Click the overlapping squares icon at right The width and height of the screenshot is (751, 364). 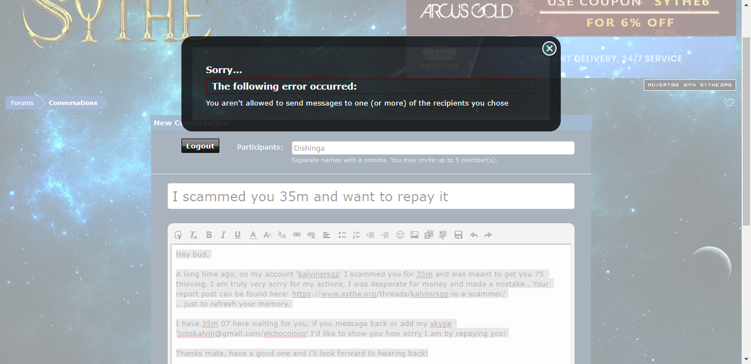(729, 103)
